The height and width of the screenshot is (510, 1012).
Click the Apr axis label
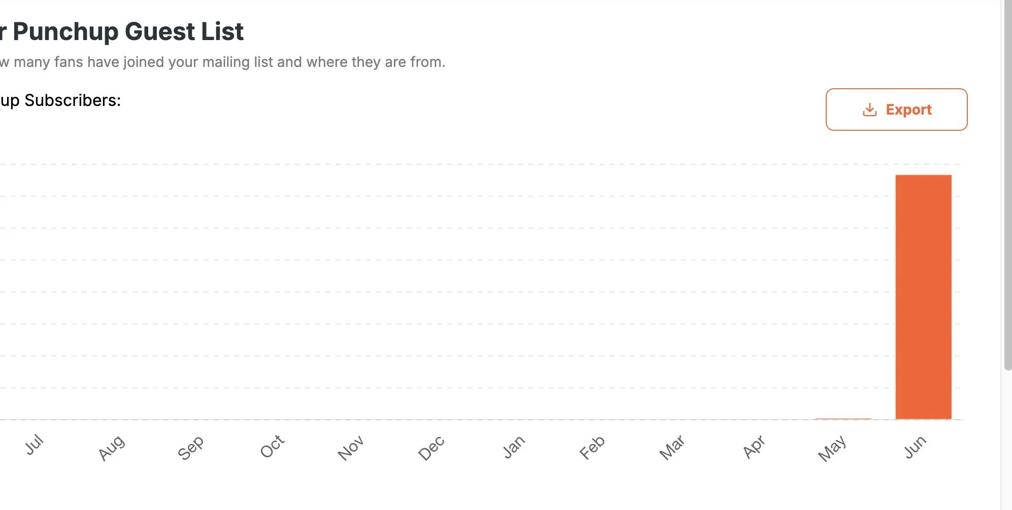click(x=754, y=447)
